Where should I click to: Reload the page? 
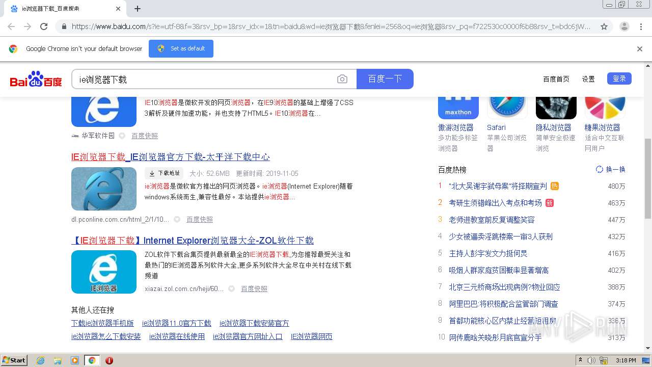[44, 27]
